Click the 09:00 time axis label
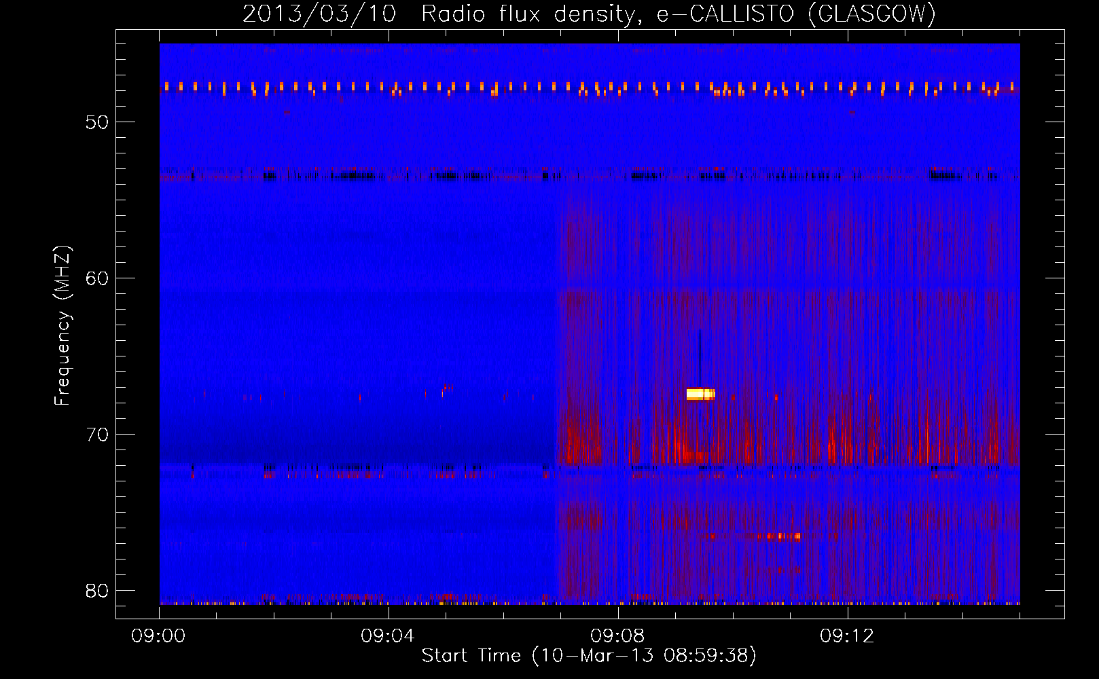 coord(159,636)
